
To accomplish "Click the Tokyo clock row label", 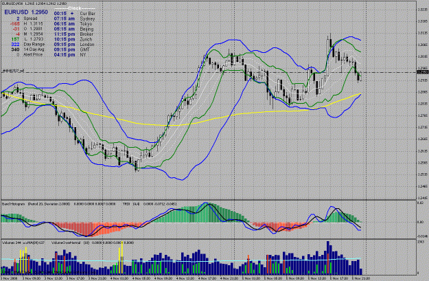I will (x=86, y=24).
